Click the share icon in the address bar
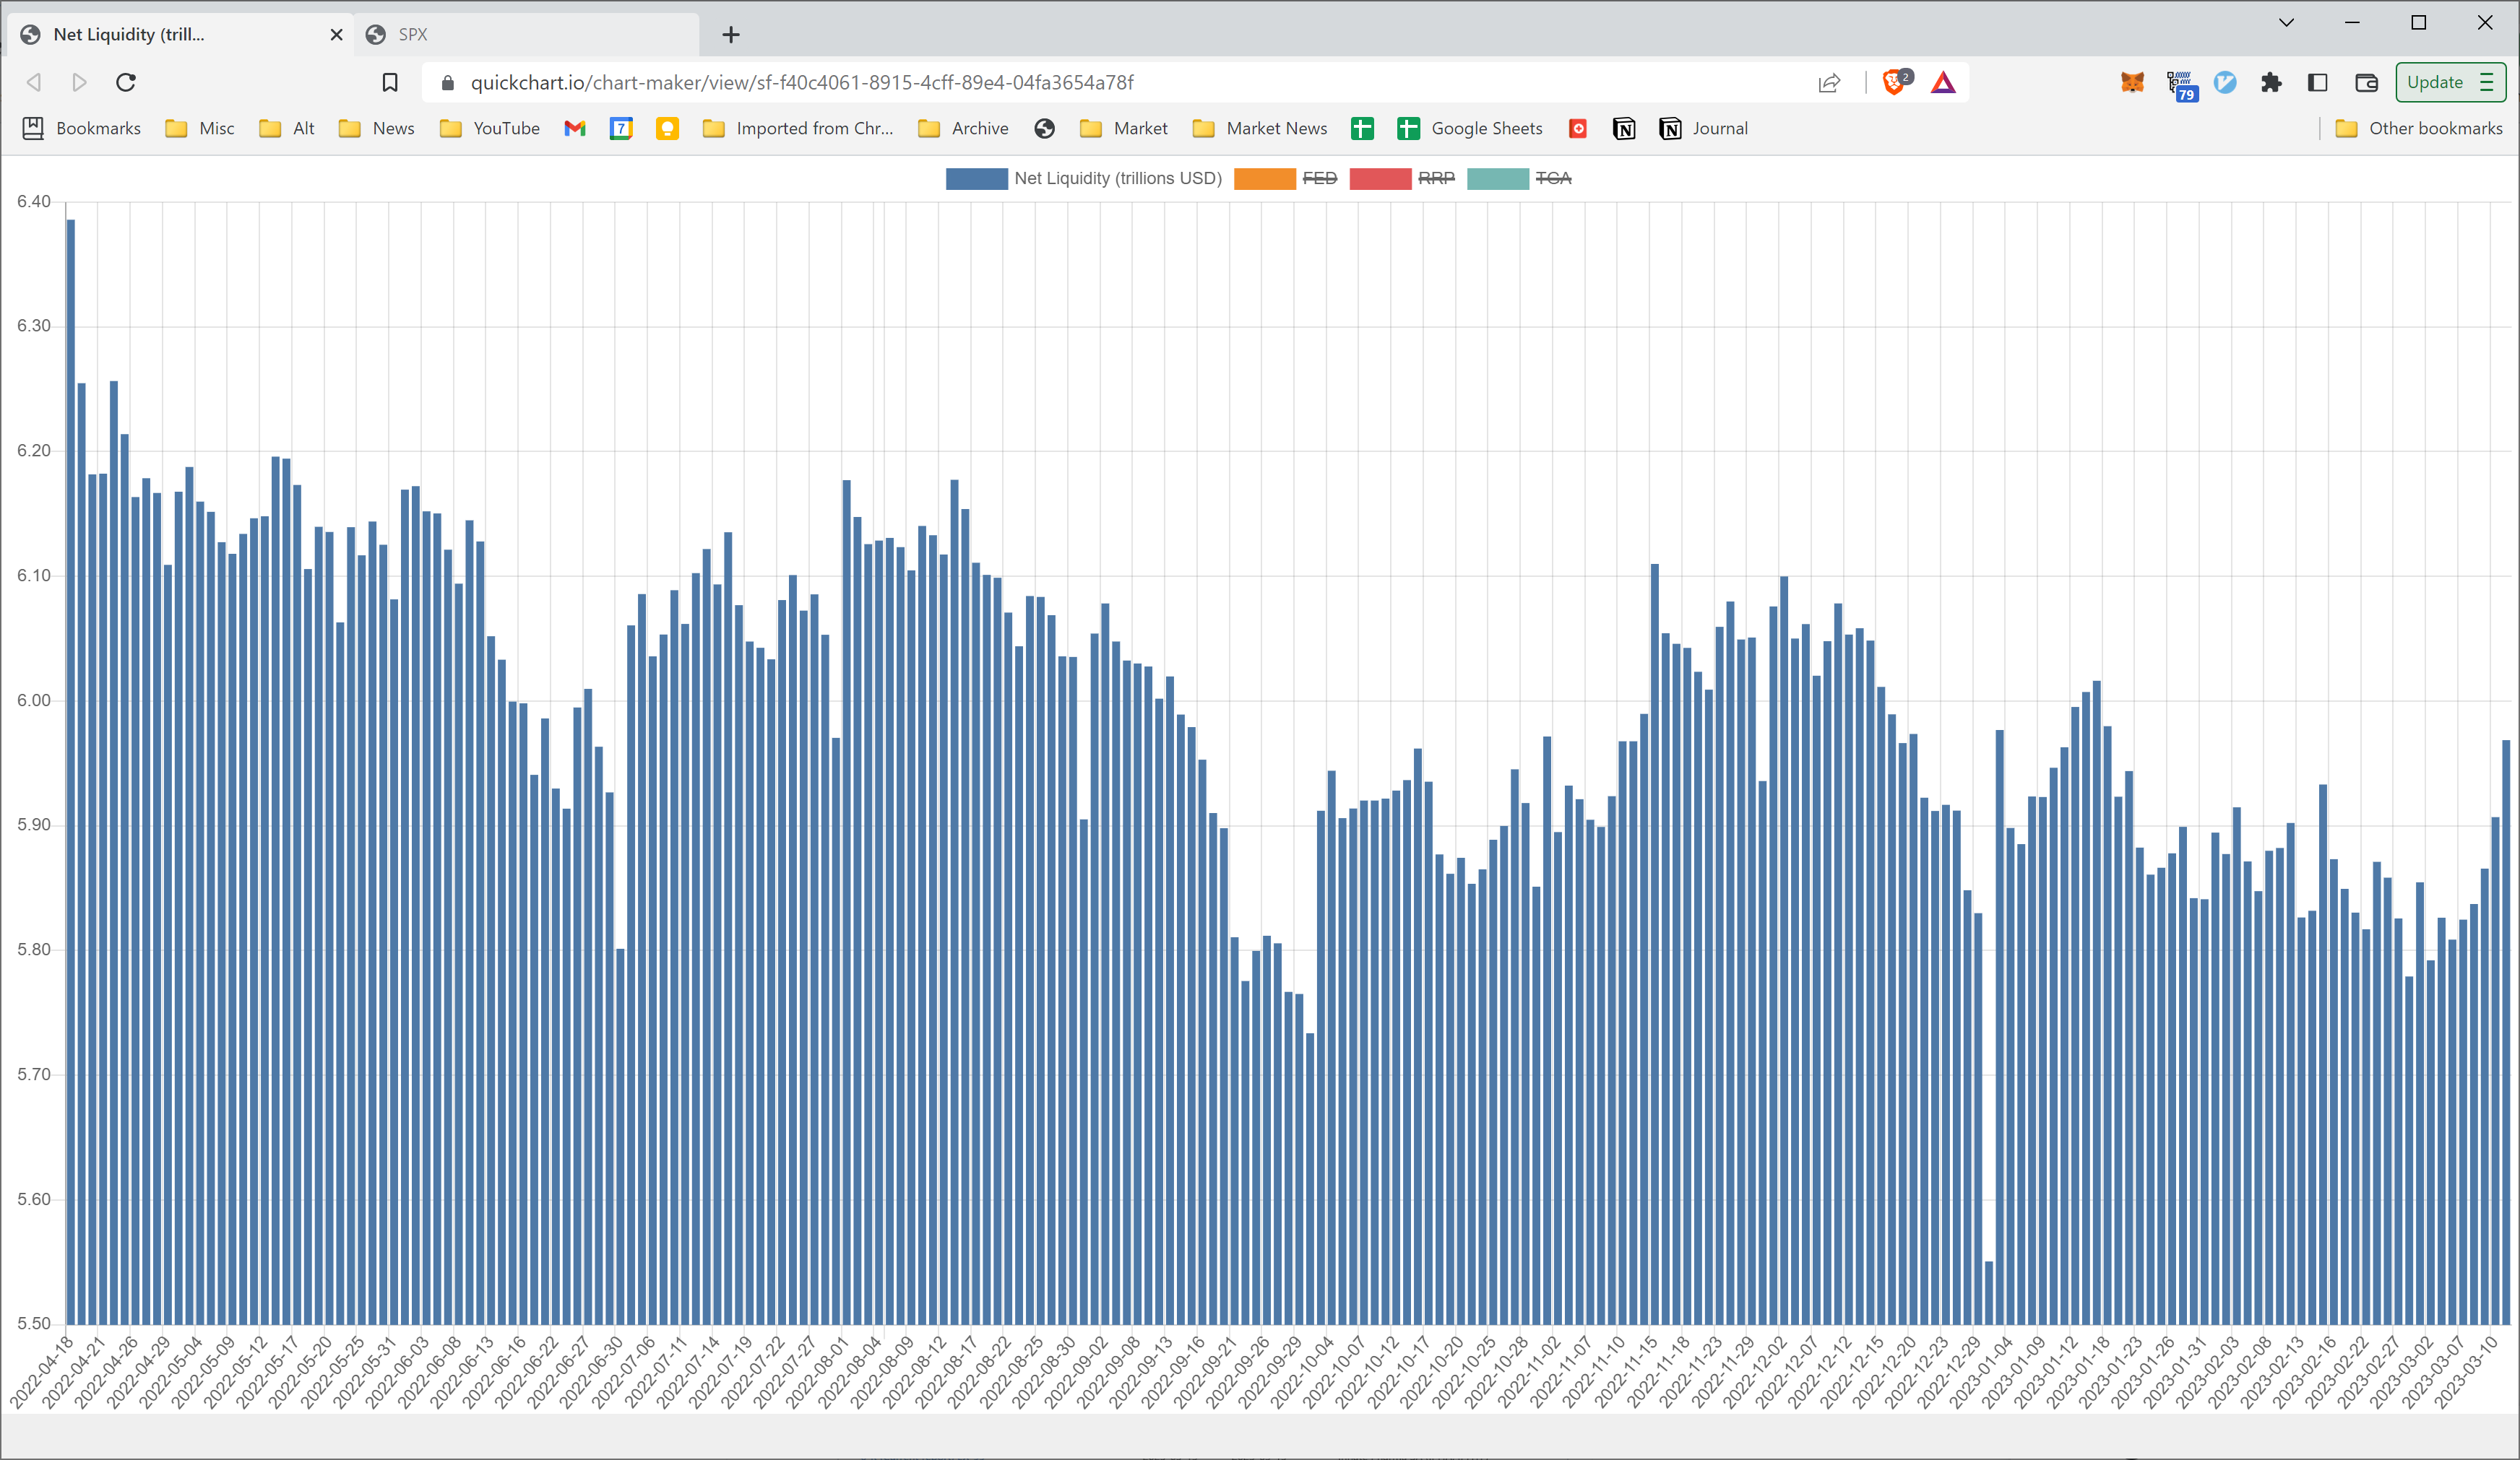The image size is (2520, 1460). 1829,82
